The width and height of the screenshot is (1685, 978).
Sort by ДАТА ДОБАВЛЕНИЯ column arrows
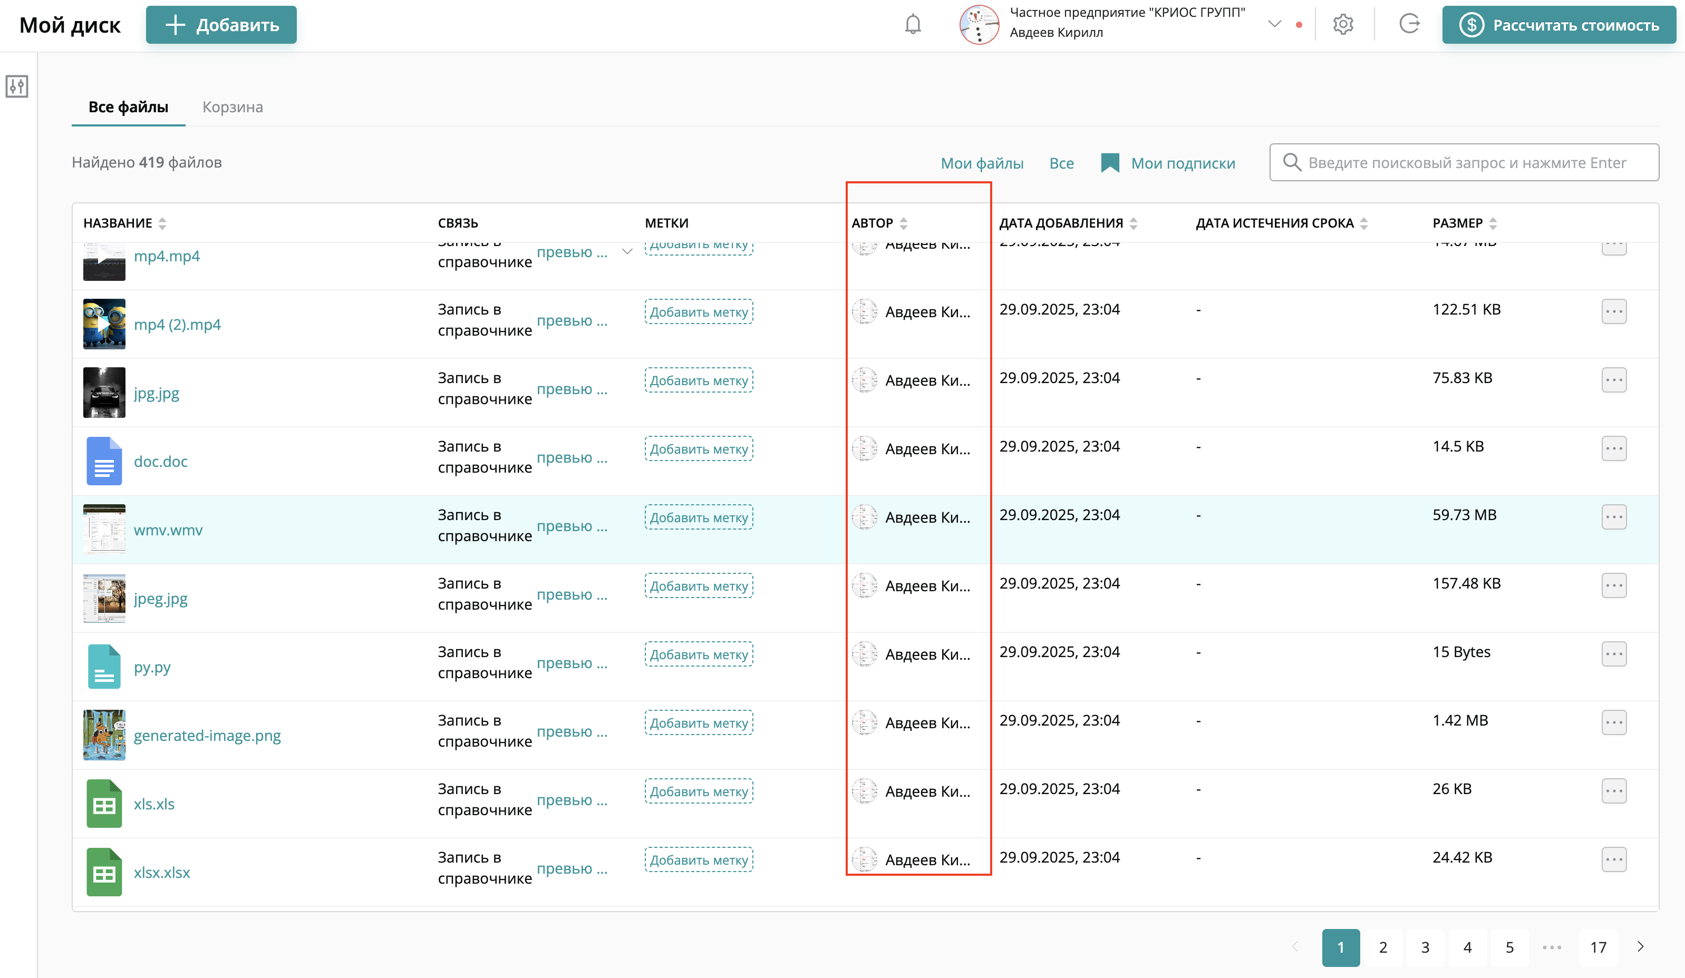1134,223
